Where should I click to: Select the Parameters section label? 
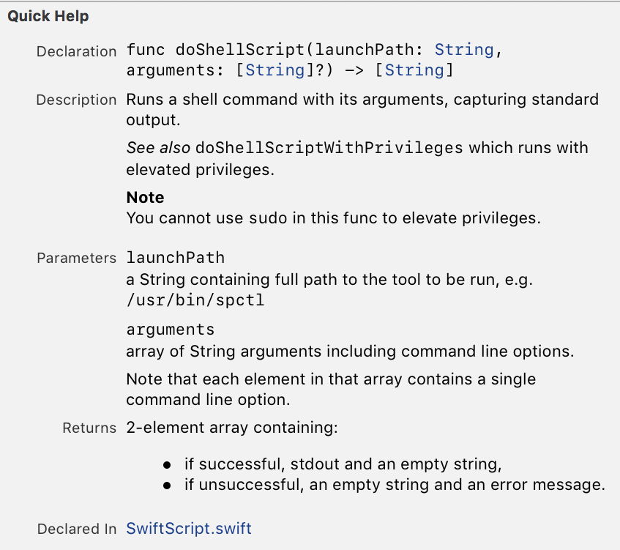click(76, 258)
